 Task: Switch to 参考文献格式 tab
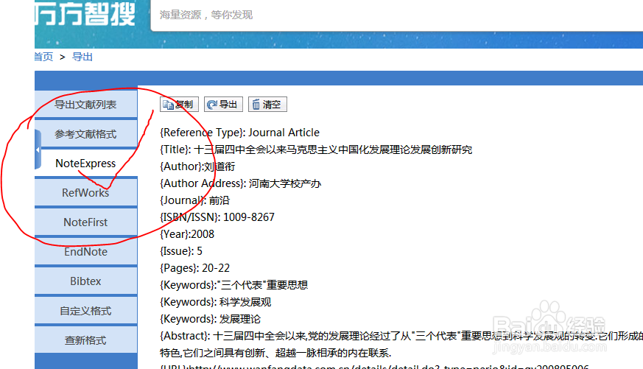pyautogui.click(x=86, y=134)
